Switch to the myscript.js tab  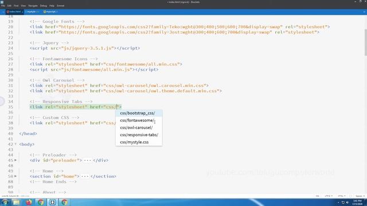pyautogui.click(x=50, y=11)
